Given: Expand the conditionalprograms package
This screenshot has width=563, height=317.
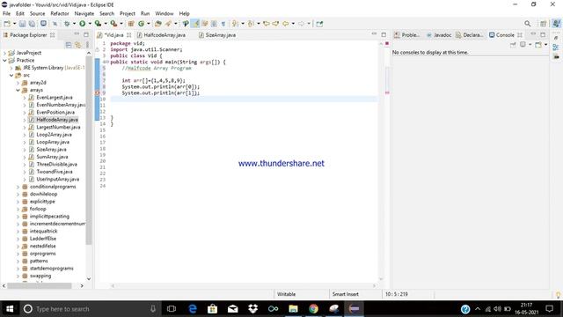Looking at the screenshot, I should [x=18, y=187].
